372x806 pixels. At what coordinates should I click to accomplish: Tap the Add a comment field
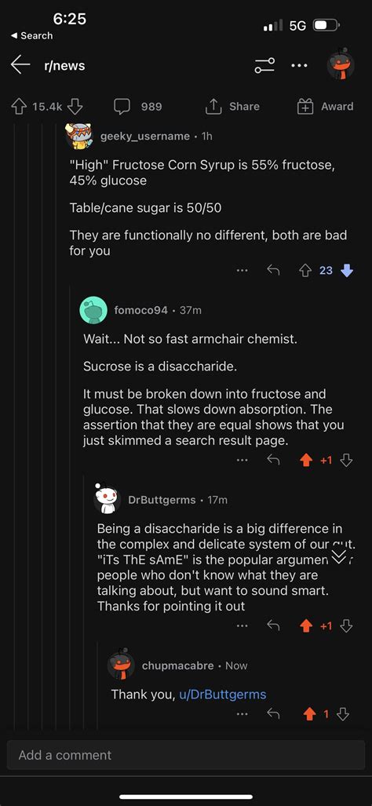click(186, 755)
